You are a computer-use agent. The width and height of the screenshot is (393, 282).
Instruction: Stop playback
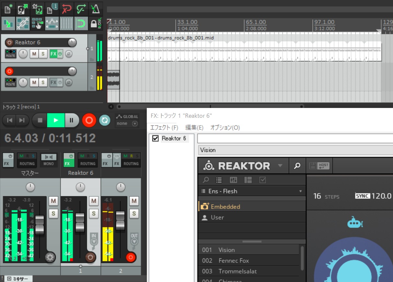point(40,120)
